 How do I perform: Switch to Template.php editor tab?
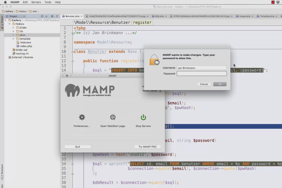click(266, 16)
